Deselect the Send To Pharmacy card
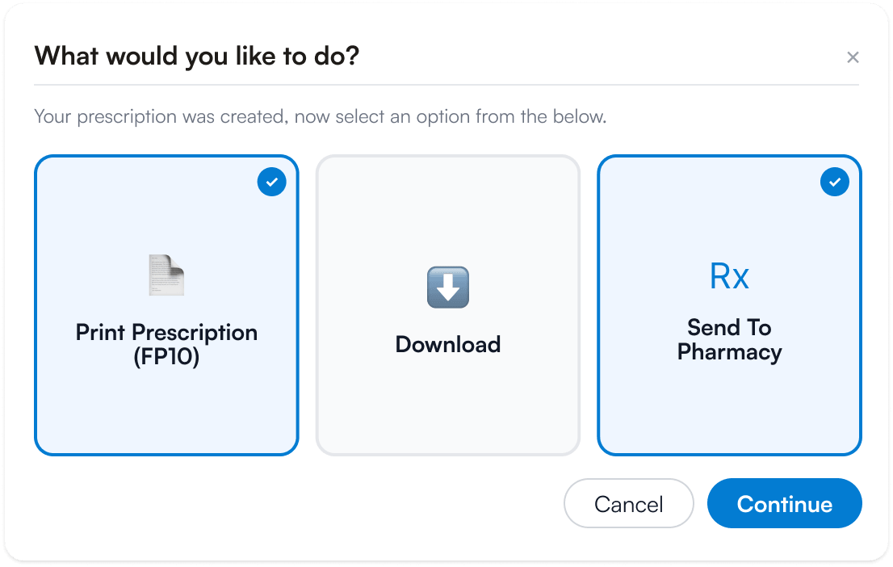 pyautogui.click(x=730, y=305)
